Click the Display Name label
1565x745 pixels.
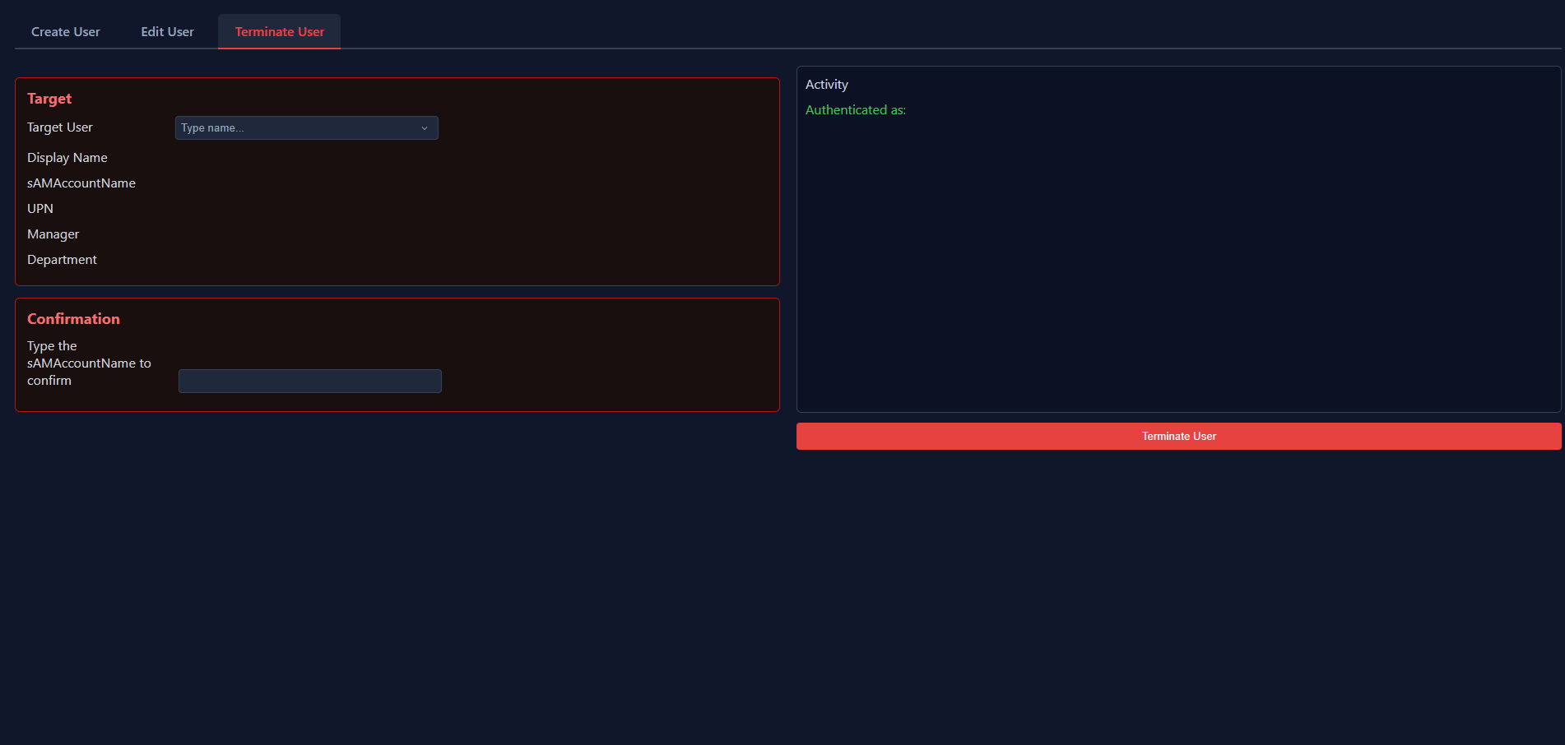[67, 158]
